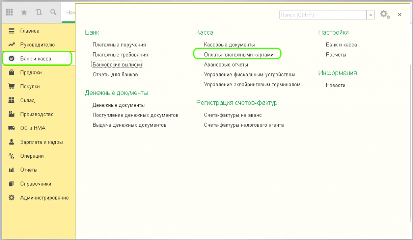Open the settings gear dropdown

click(385, 15)
